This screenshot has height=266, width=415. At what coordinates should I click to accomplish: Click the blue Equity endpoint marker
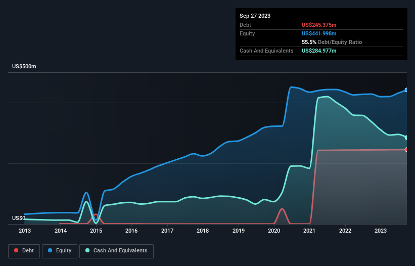[x=406, y=90]
